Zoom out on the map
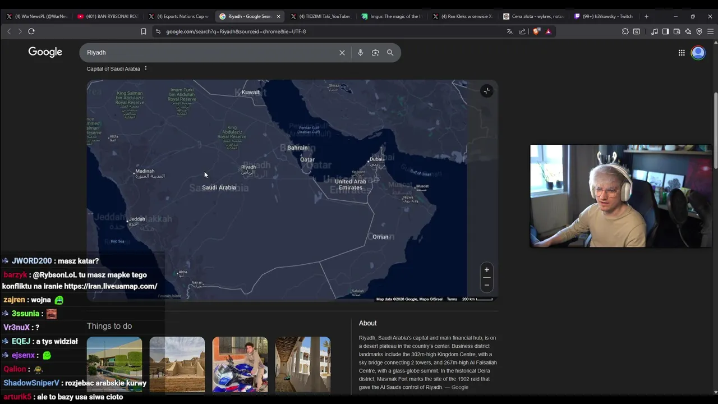 [x=487, y=285]
